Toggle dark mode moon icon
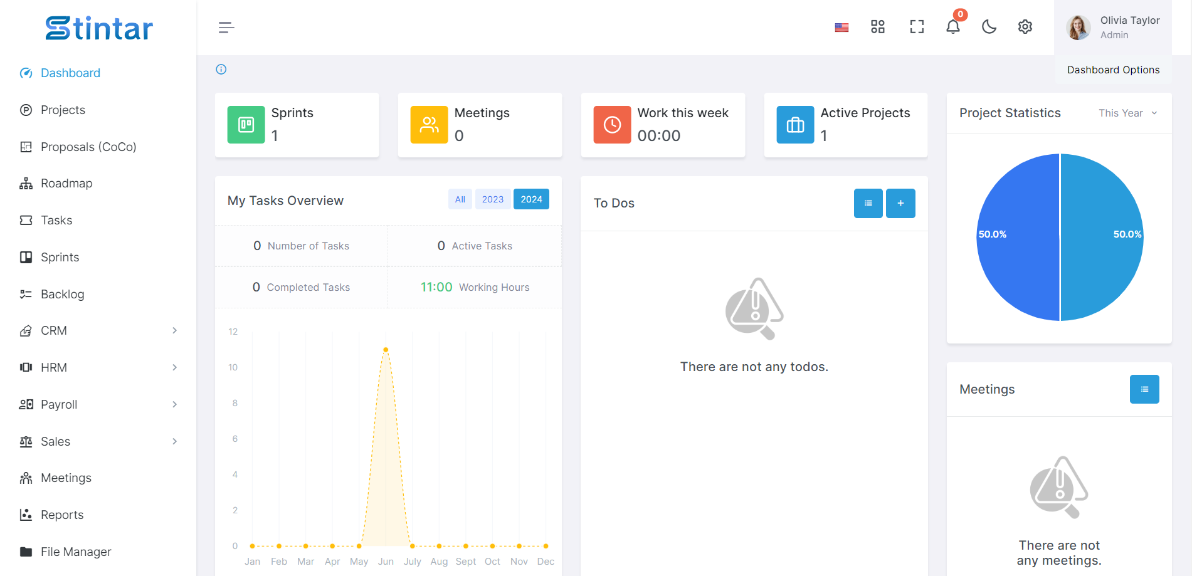Viewport: 1192px width, 576px height. (x=989, y=27)
